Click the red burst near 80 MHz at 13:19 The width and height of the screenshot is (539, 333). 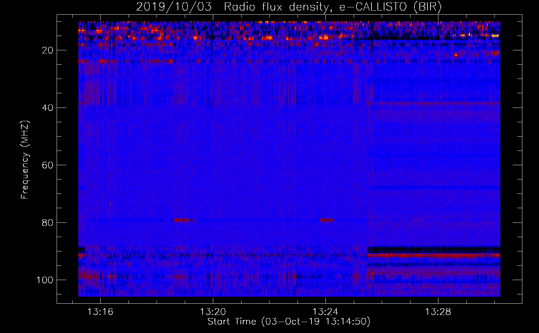[x=184, y=220]
